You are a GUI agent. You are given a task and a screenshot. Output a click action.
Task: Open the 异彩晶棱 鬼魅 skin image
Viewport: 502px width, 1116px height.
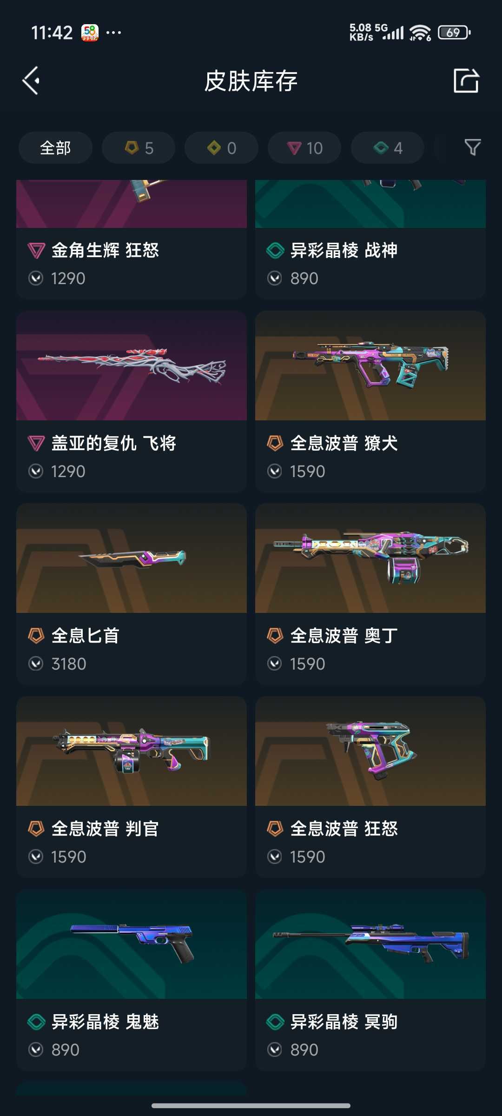[x=132, y=944]
